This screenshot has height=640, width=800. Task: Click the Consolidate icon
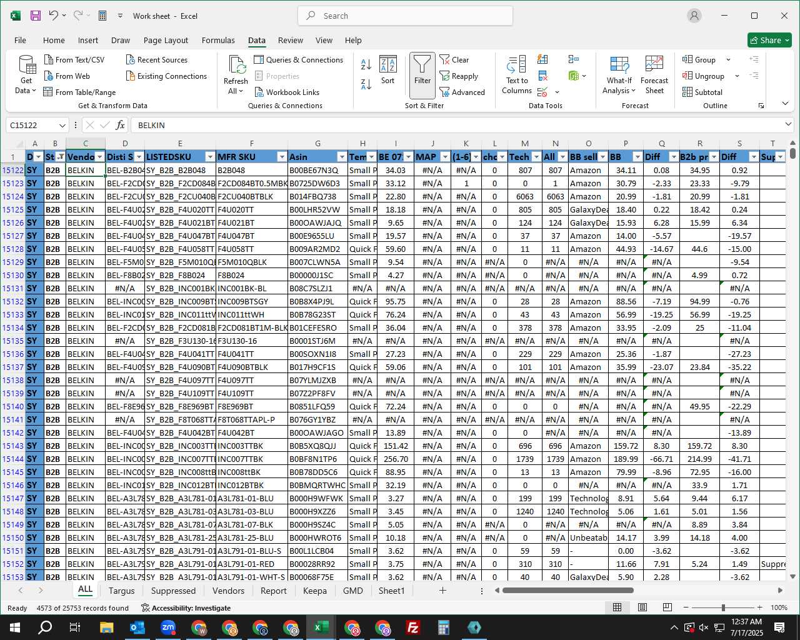pyautogui.click(x=574, y=59)
